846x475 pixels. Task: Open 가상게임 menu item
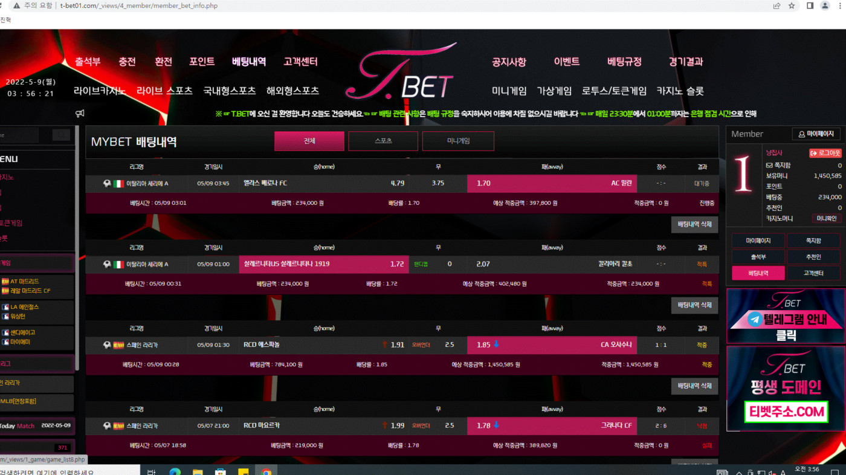[x=554, y=91]
